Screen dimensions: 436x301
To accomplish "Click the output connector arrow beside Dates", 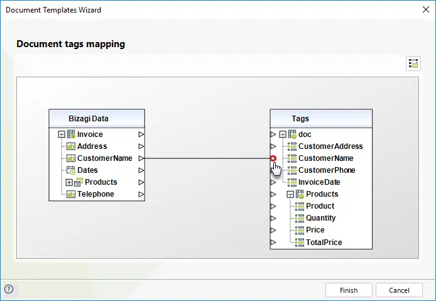I will (141, 170).
